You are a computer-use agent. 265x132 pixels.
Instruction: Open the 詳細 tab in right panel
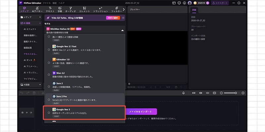coord(194,10)
